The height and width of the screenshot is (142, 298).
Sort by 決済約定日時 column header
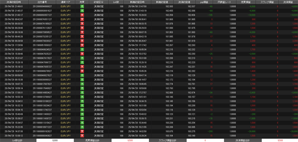pyautogui.click(x=14, y=2)
